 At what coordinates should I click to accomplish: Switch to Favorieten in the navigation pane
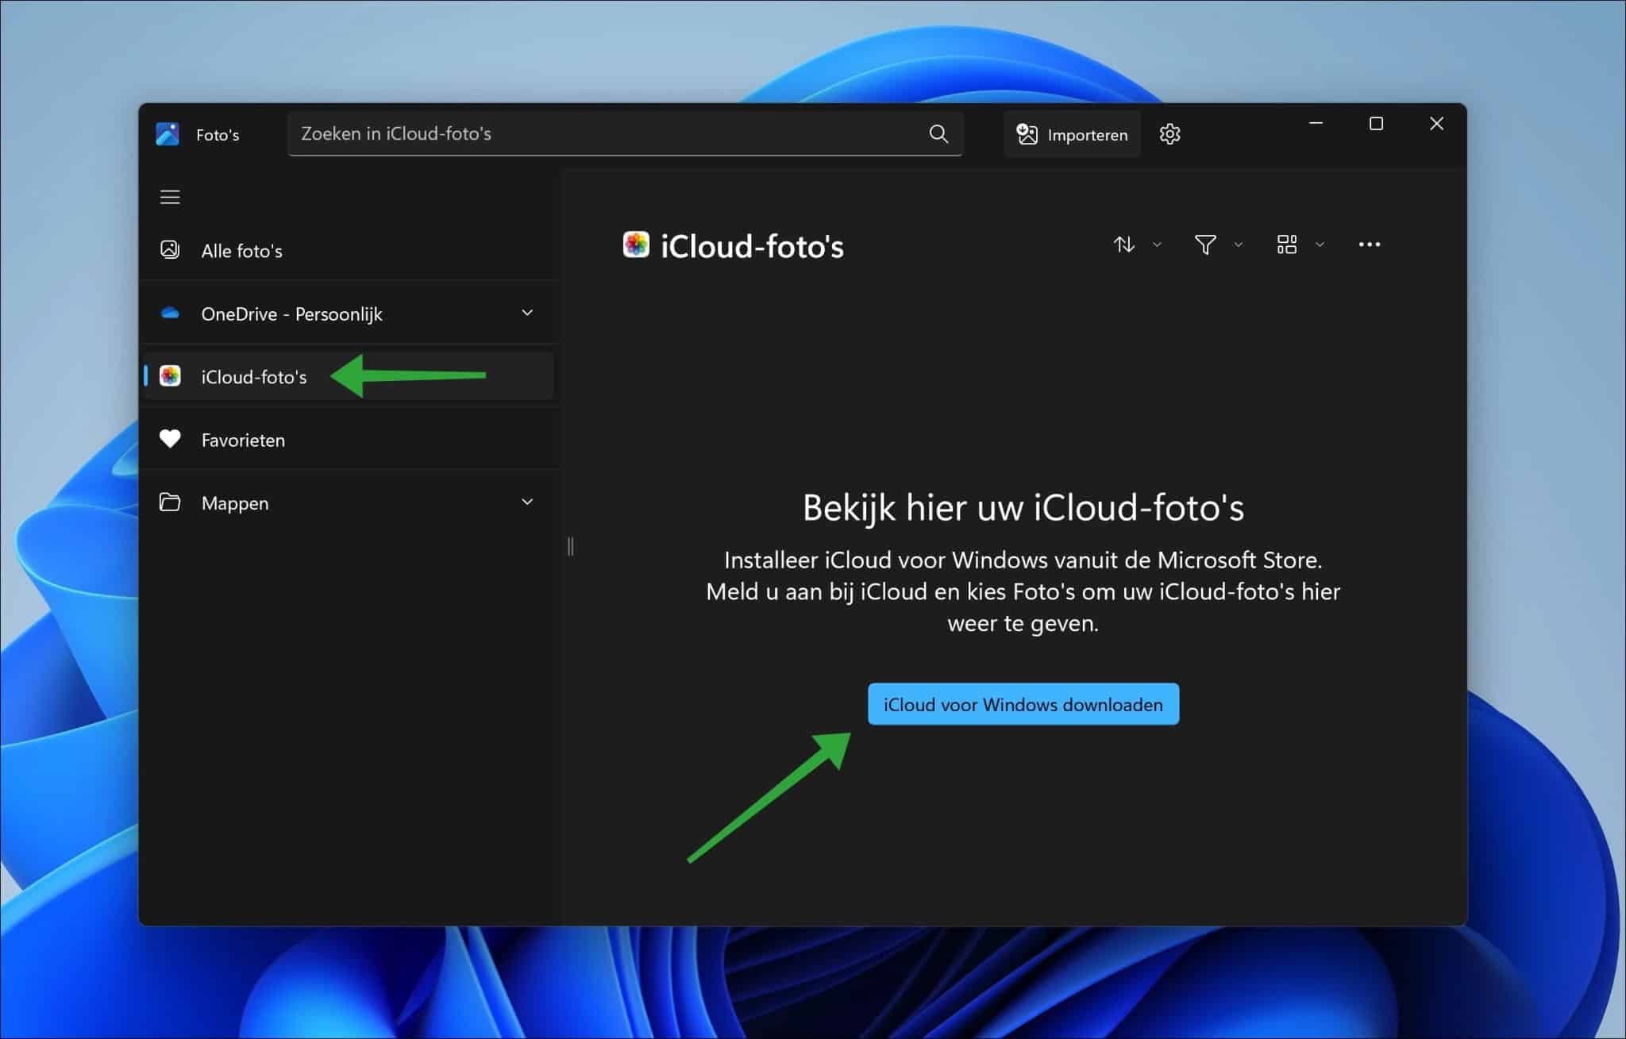[x=243, y=439]
